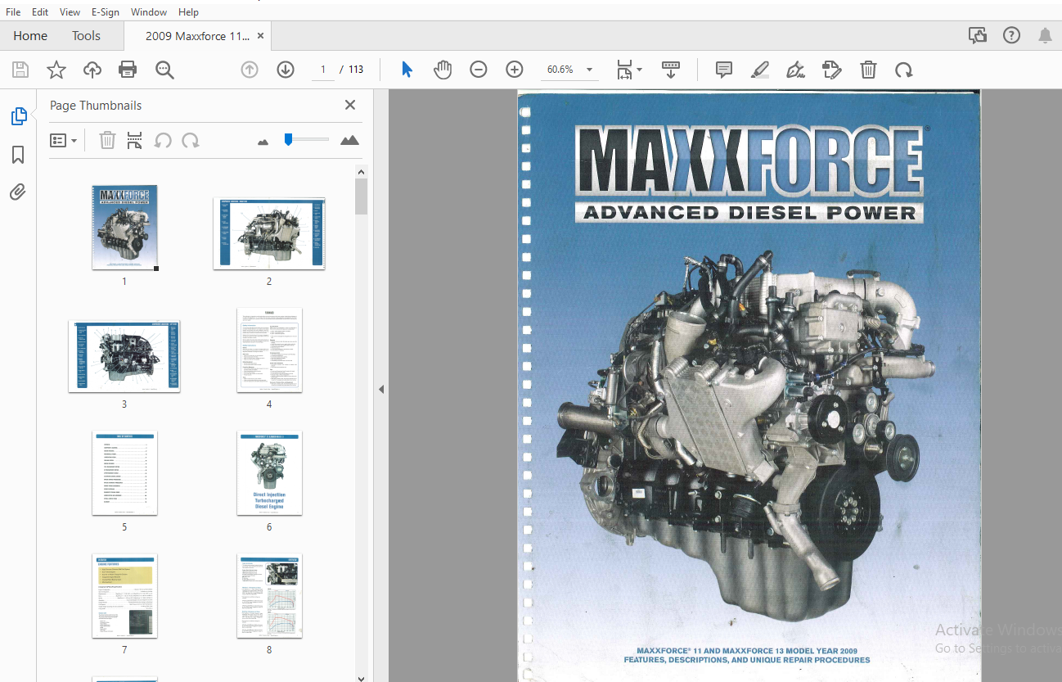This screenshot has width=1062, height=682.
Task: Go to the previous page arrow
Action: 250,70
